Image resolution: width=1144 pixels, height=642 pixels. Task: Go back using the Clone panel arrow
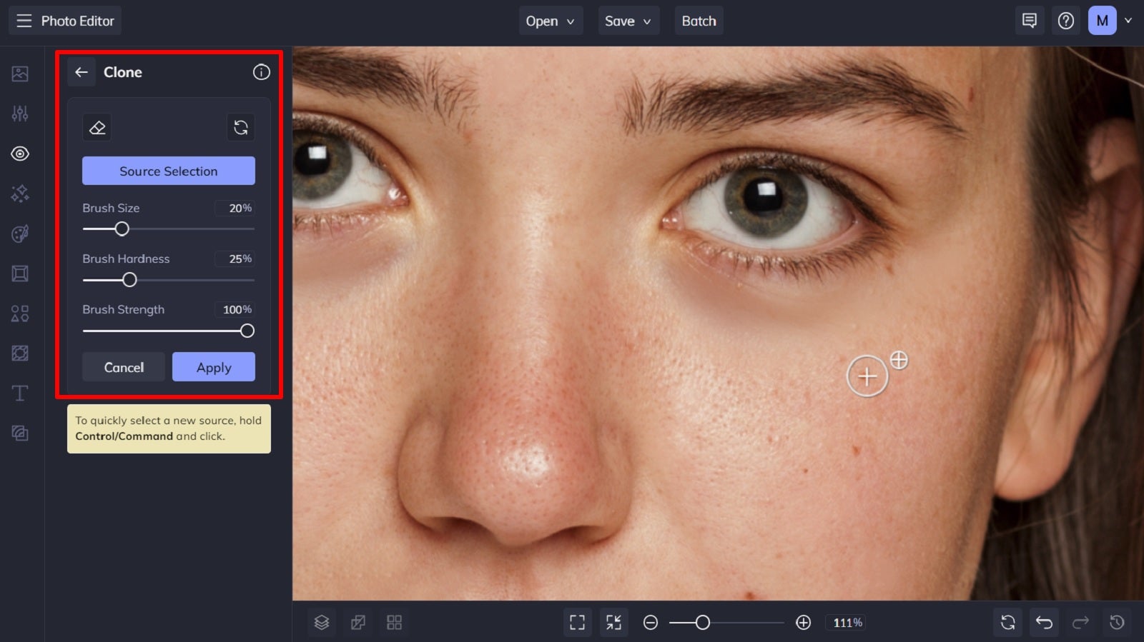coord(82,72)
